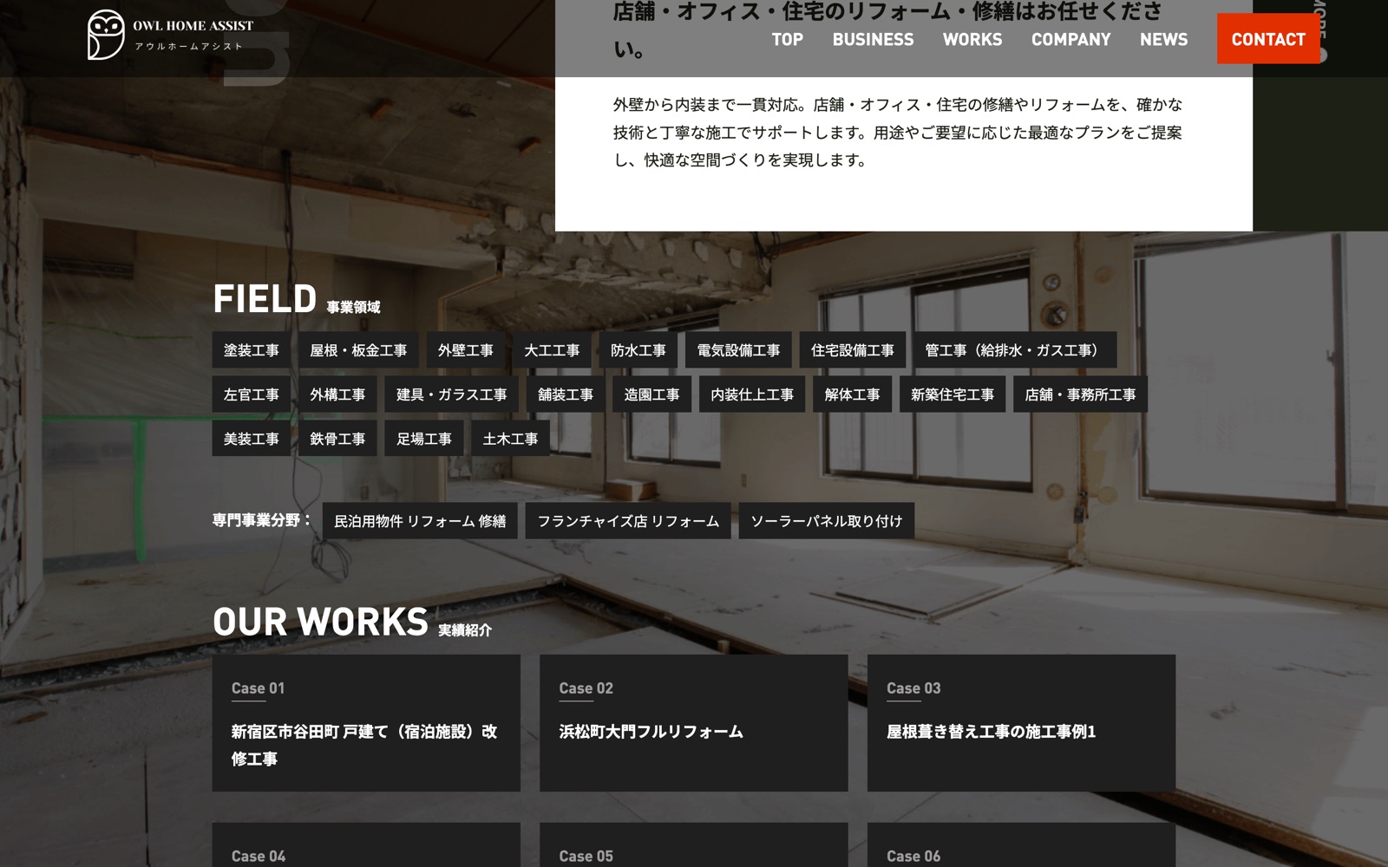The height and width of the screenshot is (867, 1388).
Task: Select the COMPANY navigation item
Action: [x=1071, y=39]
